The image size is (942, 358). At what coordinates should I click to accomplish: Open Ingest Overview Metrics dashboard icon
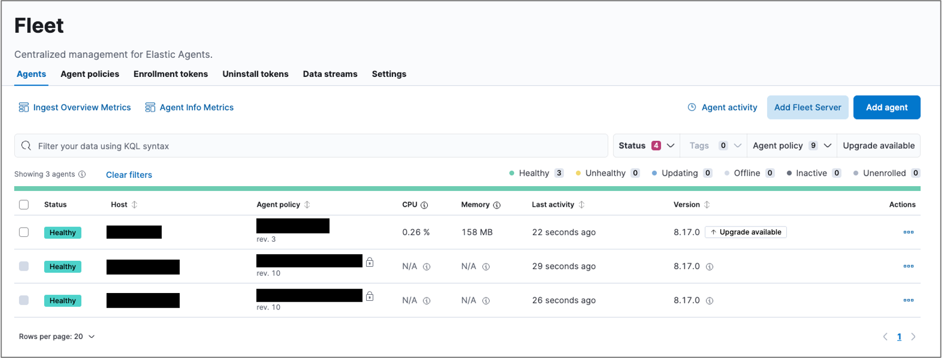tap(23, 108)
